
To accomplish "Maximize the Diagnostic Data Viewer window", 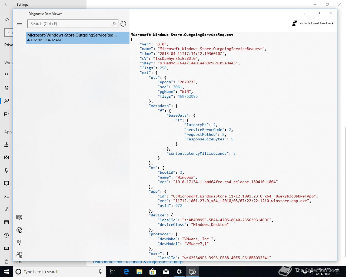I will click(318, 13).
